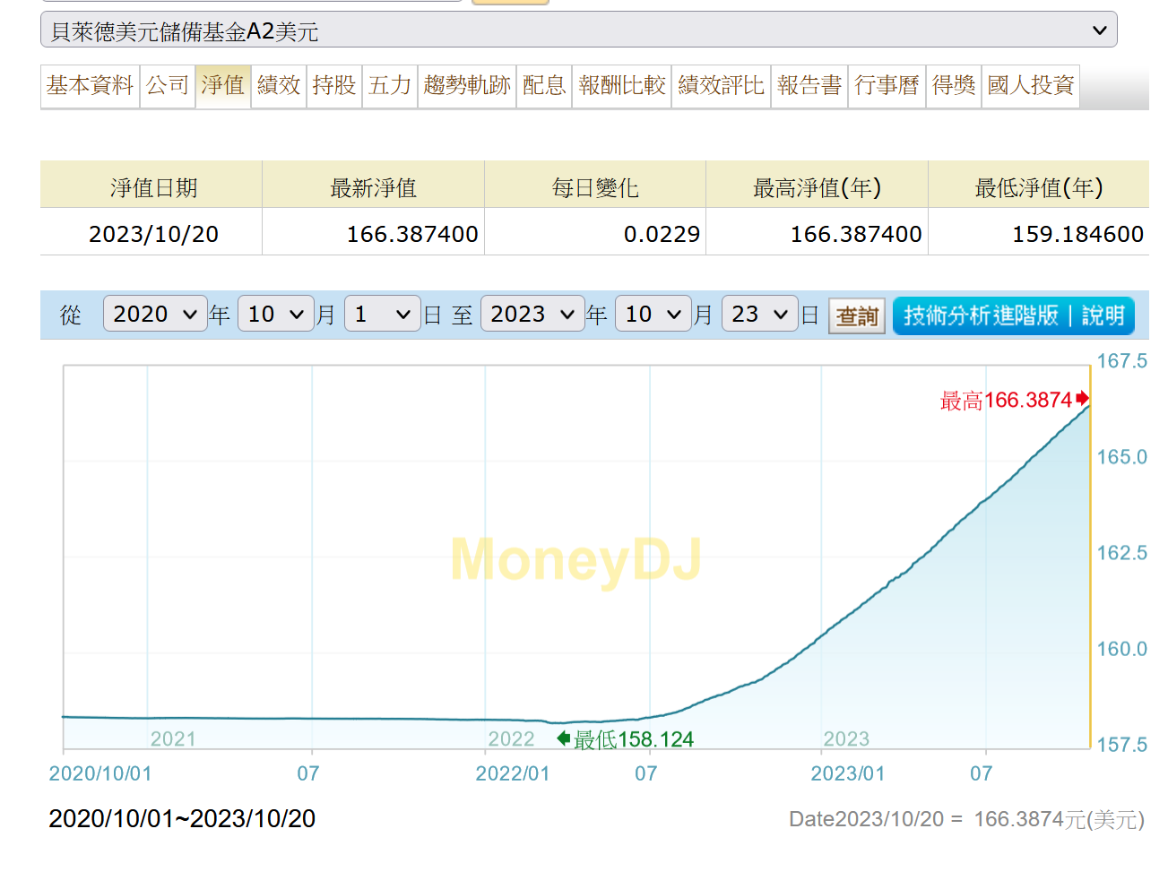Screen dimensions: 1168x872
Task: Open the 配息 tab
Action: [544, 86]
